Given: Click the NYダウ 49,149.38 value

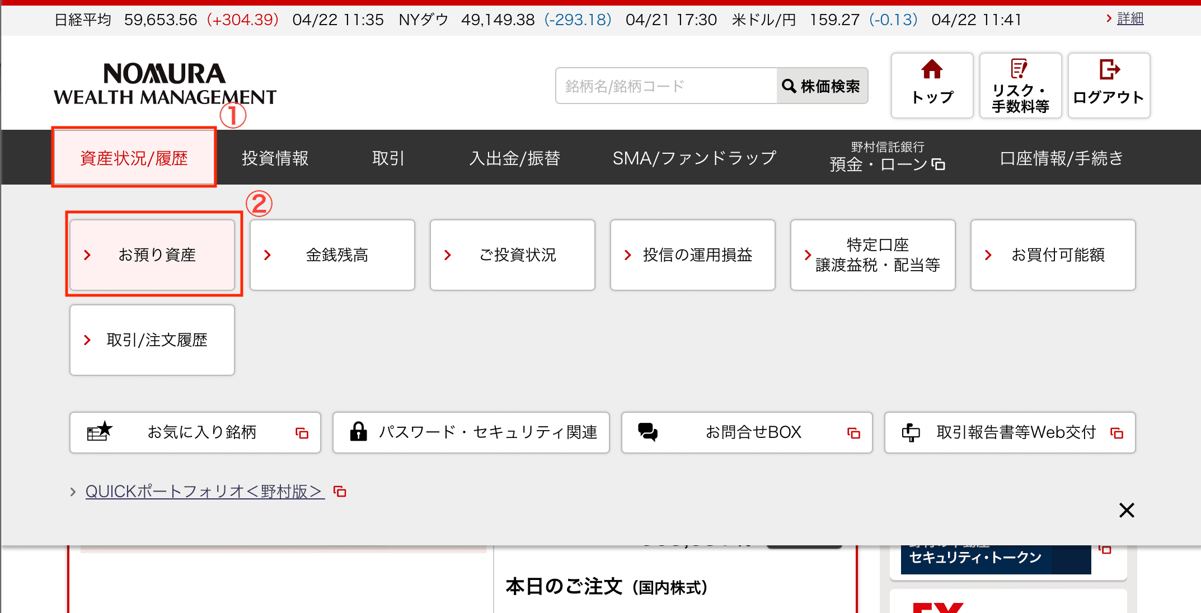Looking at the screenshot, I should tap(498, 20).
